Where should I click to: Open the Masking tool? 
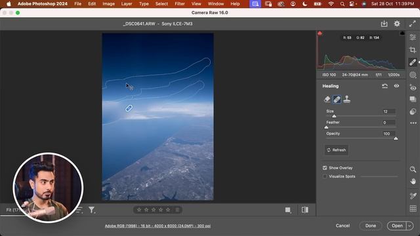(413, 75)
